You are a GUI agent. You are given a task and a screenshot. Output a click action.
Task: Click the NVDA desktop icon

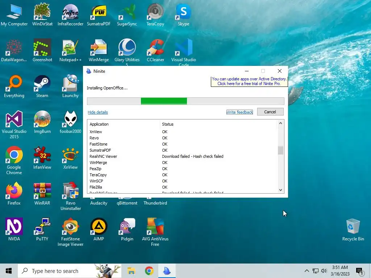pyautogui.click(x=14, y=230)
